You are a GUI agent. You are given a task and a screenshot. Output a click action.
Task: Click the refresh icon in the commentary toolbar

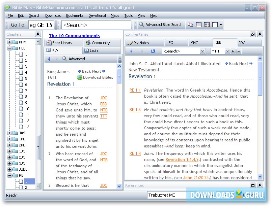coord(153,51)
